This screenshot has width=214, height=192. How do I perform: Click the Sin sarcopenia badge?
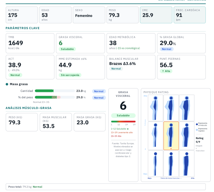pos(70,75)
